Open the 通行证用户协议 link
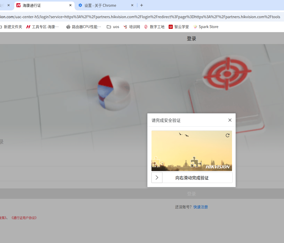The height and width of the screenshot is (243, 284). coord(24,218)
